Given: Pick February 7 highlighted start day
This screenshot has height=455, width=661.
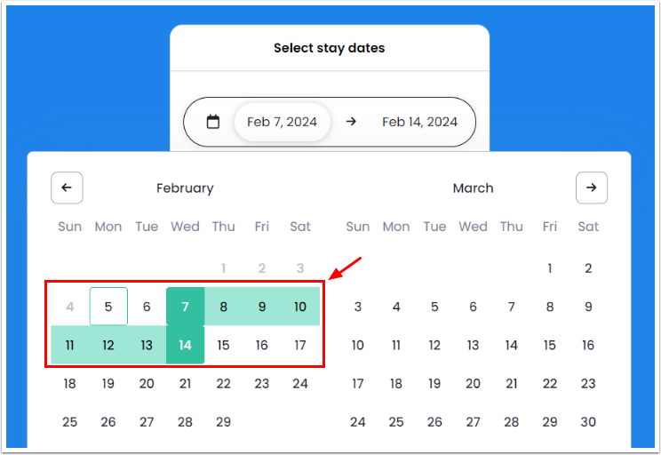Looking at the screenshot, I should 185,307.
